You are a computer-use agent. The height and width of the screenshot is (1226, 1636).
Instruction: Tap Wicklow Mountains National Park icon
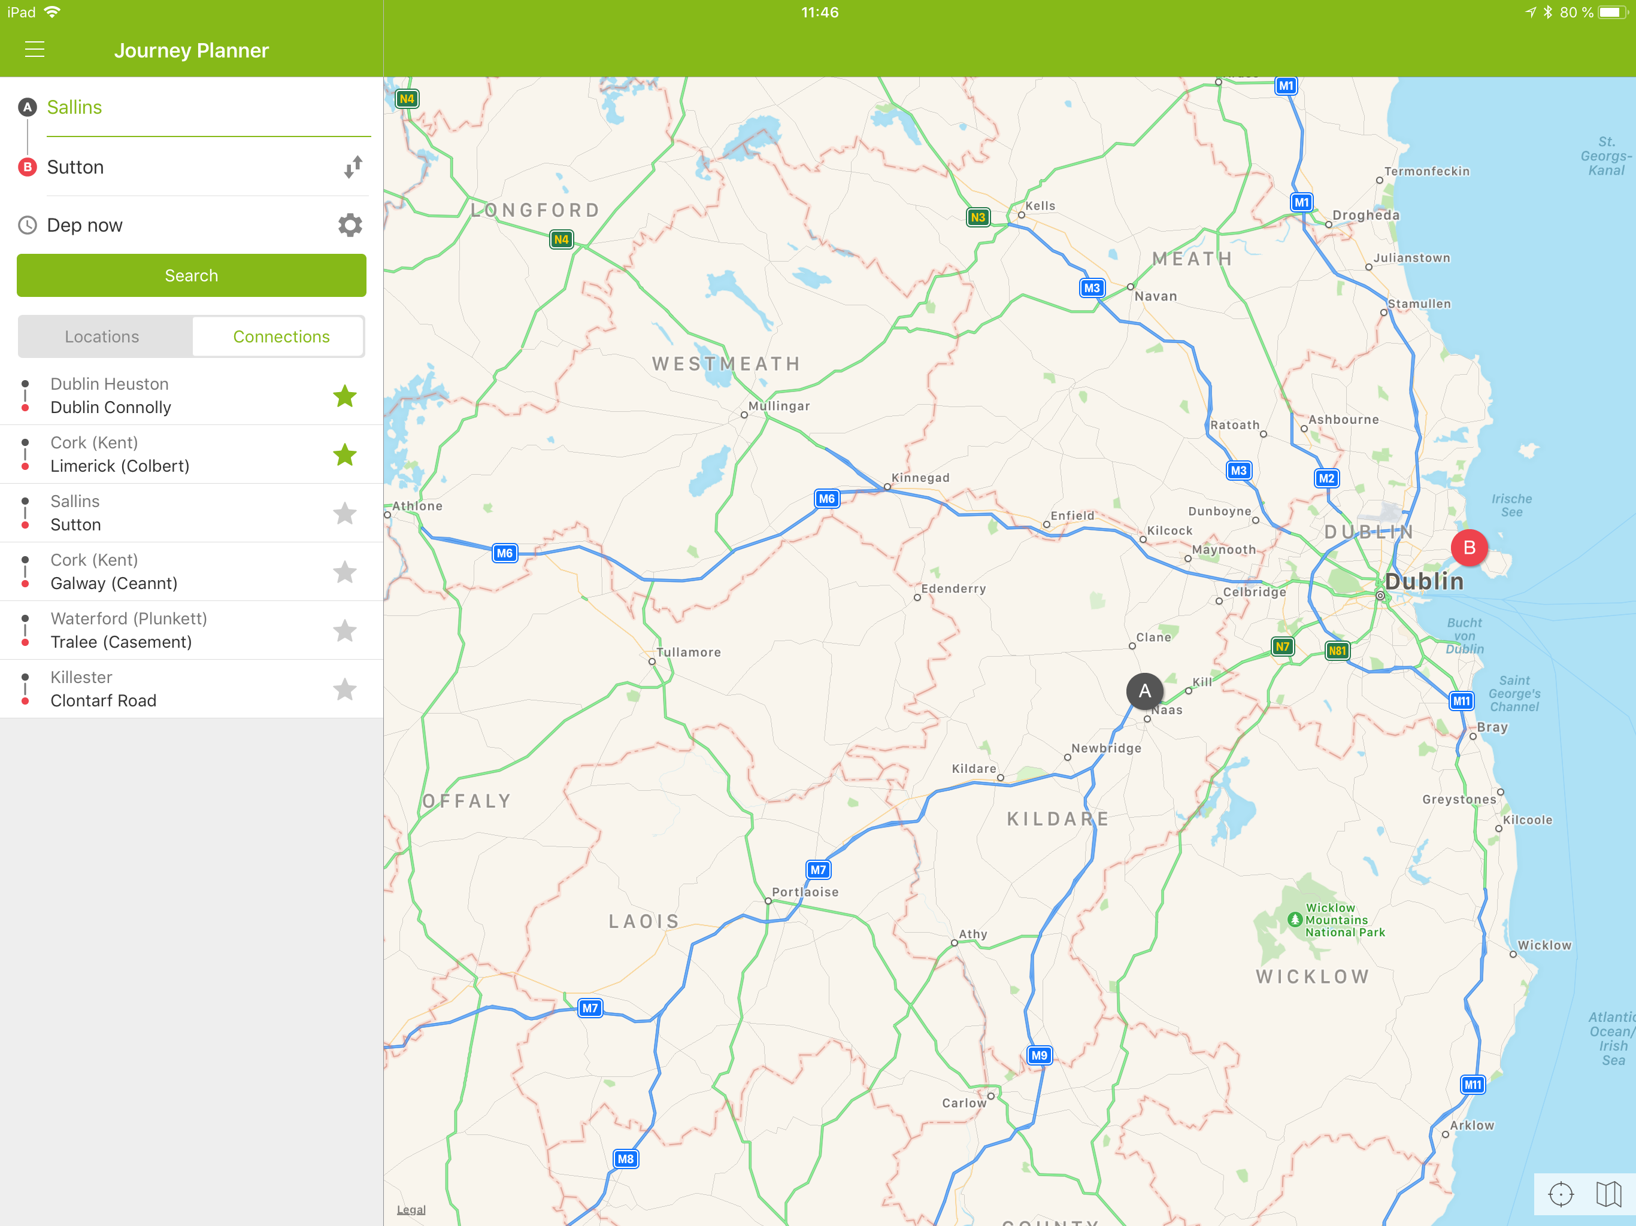(1294, 919)
